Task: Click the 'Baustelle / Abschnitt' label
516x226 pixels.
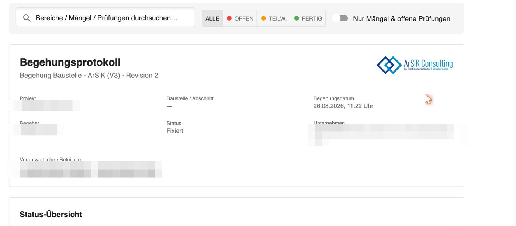Action: 190,98
